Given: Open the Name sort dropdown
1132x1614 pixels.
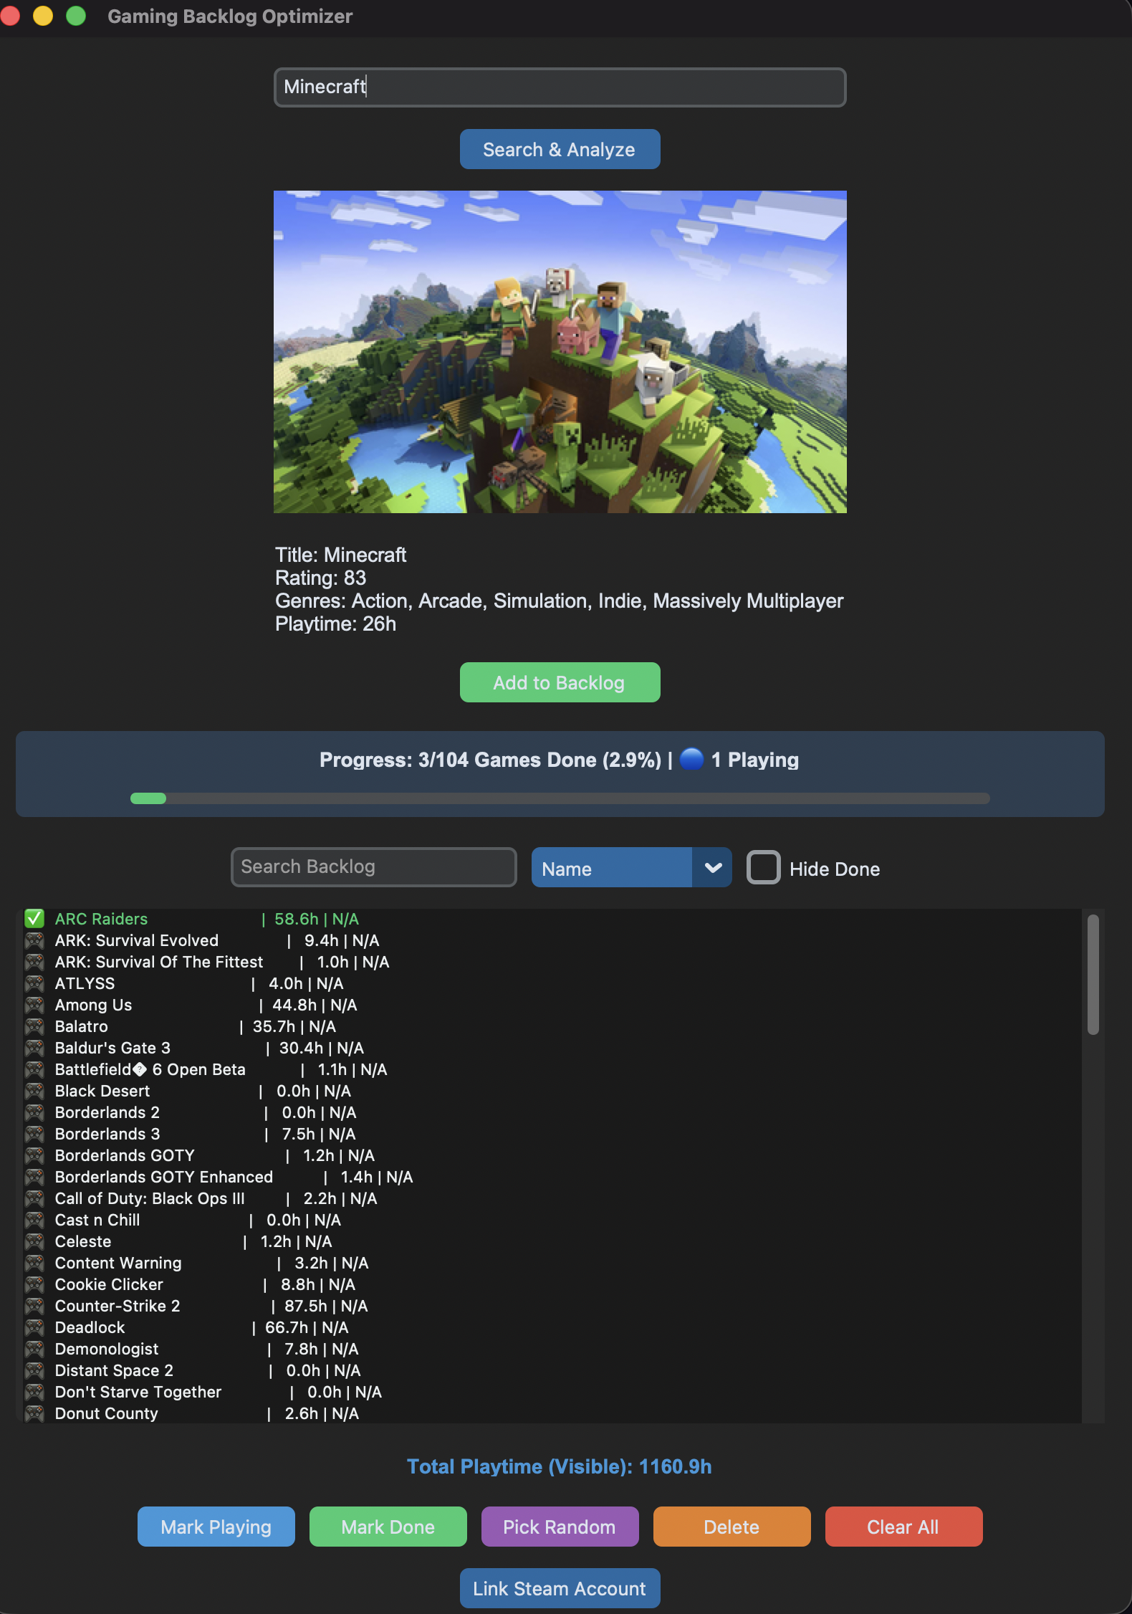Looking at the screenshot, I should [x=631, y=867].
